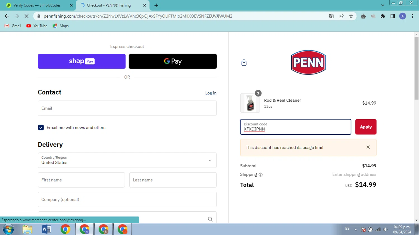Open the Windows Start menu
Viewport: 419px width, 235px height.
[x=8, y=229]
